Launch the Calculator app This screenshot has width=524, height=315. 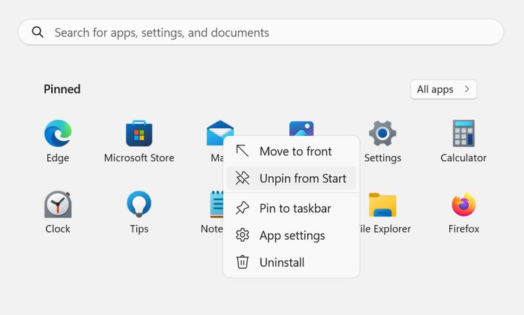[x=463, y=134]
